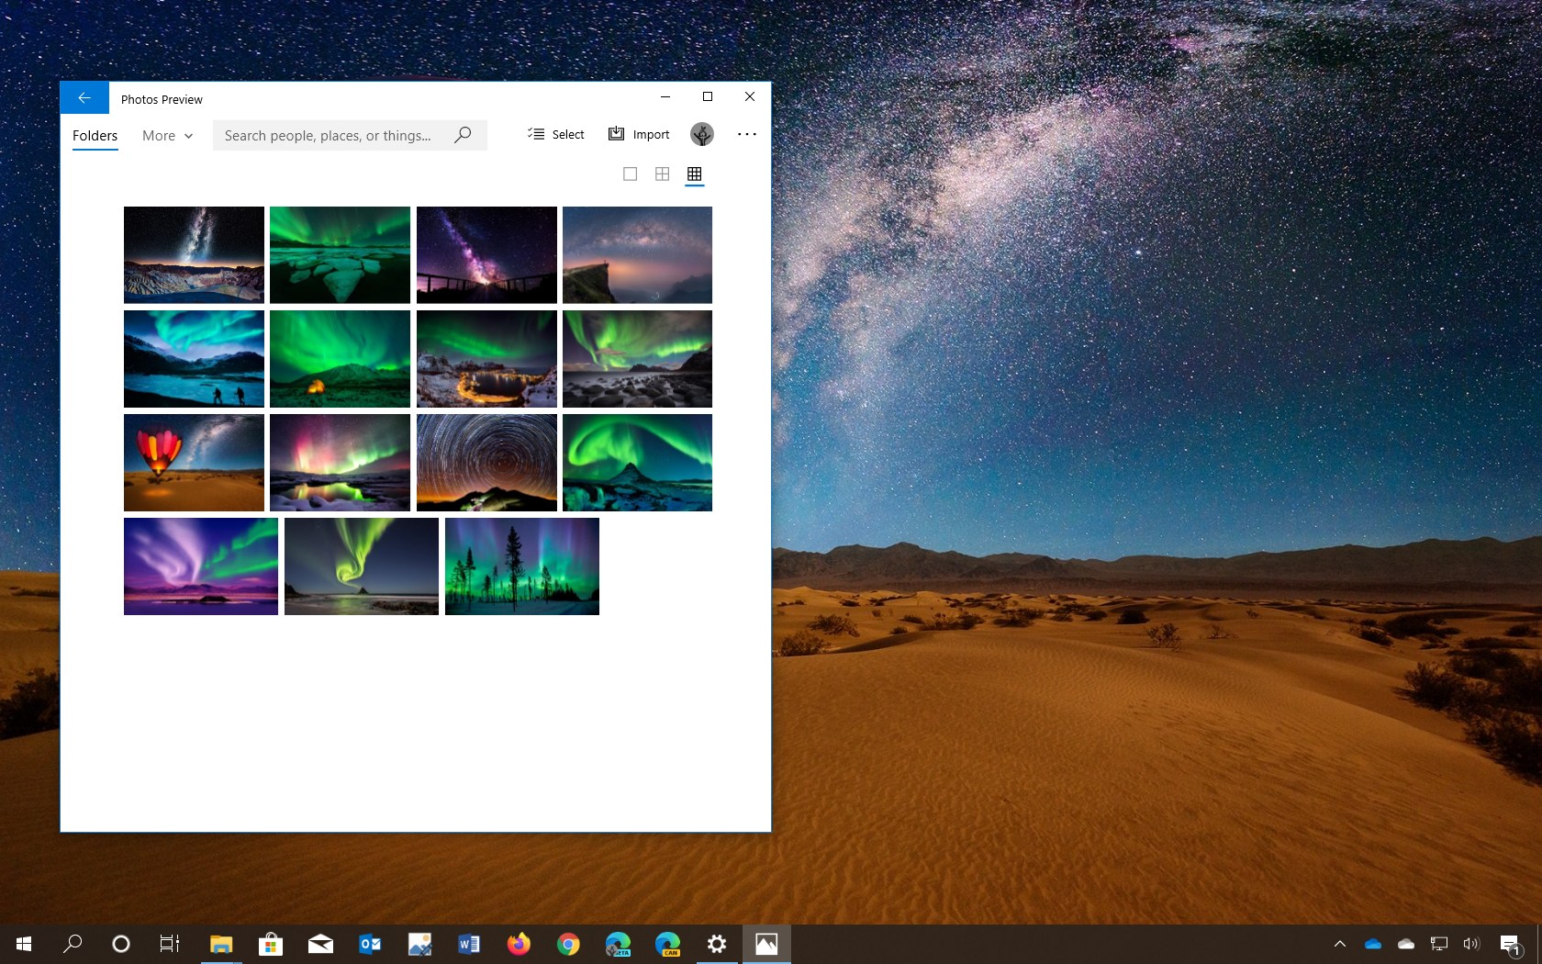Open Task View on the taskbar

(x=170, y=944)
